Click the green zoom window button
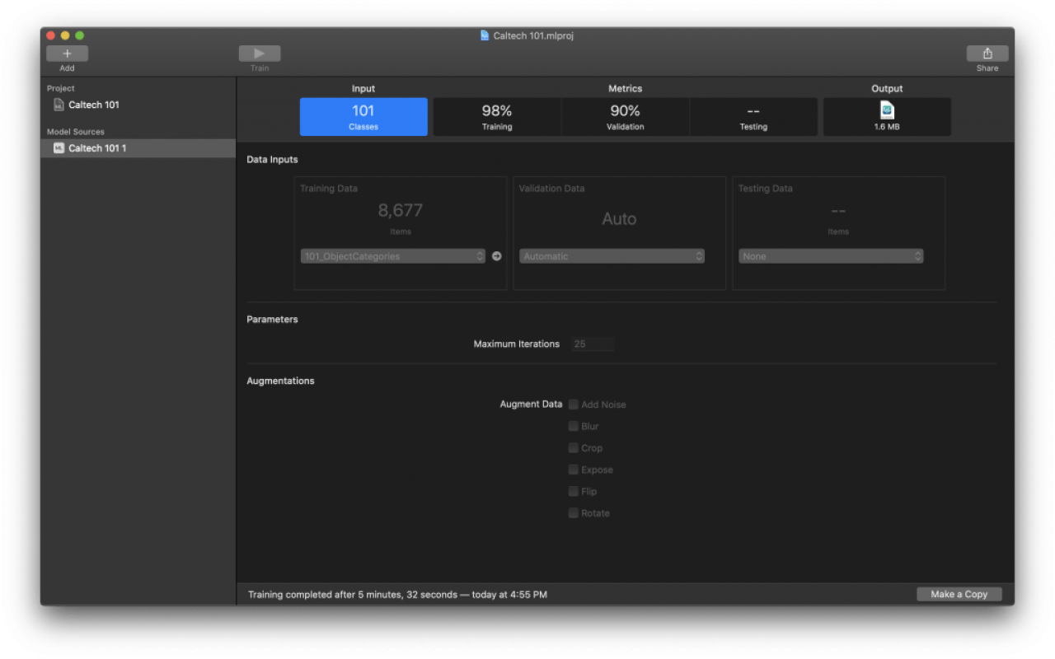The height and width of the screenshot is (659, 1055). coord(79,35)
